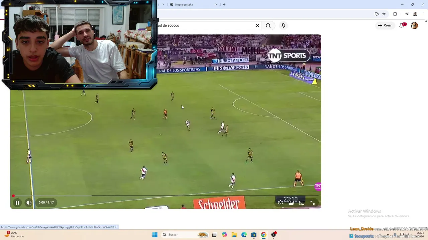428x240 pixels.
Task: Open Microsoft Store from the taskbar
Action: pyautogui.click(x=254, y=235)
